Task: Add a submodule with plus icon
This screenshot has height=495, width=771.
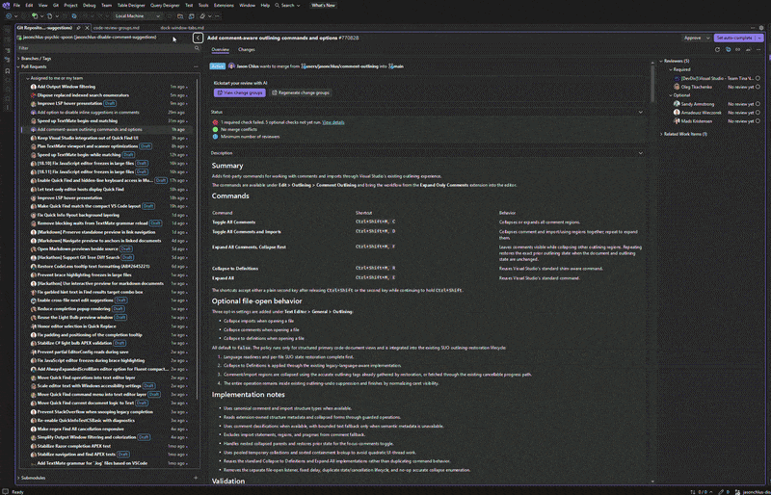Action: 196,478
